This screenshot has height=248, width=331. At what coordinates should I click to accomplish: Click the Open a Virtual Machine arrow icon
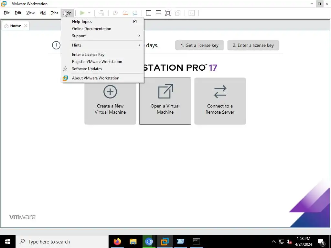tap(165, 91)
